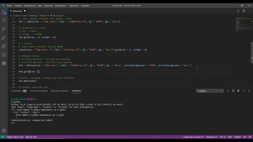Open the Вид menu

(x=40, y=6)
